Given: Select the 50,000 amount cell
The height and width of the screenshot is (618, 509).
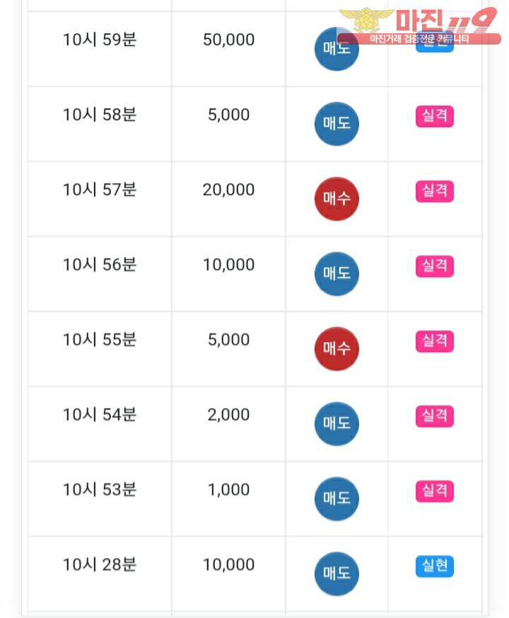Looking at the screenshot, I should (x=228, y=49).
